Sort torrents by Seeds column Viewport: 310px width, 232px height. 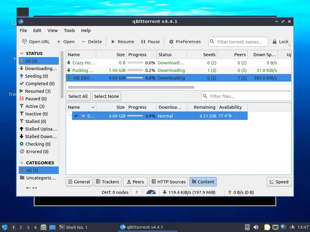point(202,55)
